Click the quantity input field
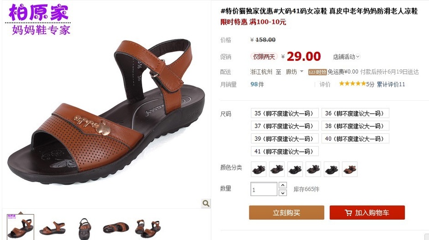 (x=264, y=189)
